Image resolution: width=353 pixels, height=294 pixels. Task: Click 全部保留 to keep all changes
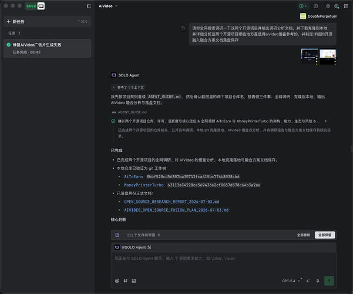(325, 235)
